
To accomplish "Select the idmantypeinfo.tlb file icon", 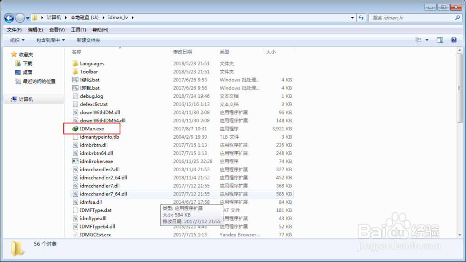I will point(75,137).
